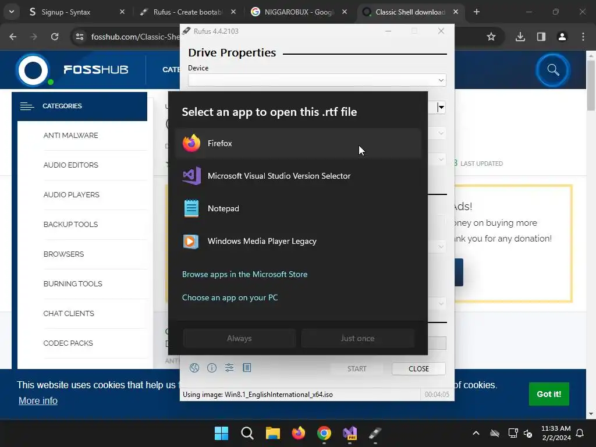Open a new Chrome tab
Viewport: 596px width, 447px height.
tap(477, 12)
